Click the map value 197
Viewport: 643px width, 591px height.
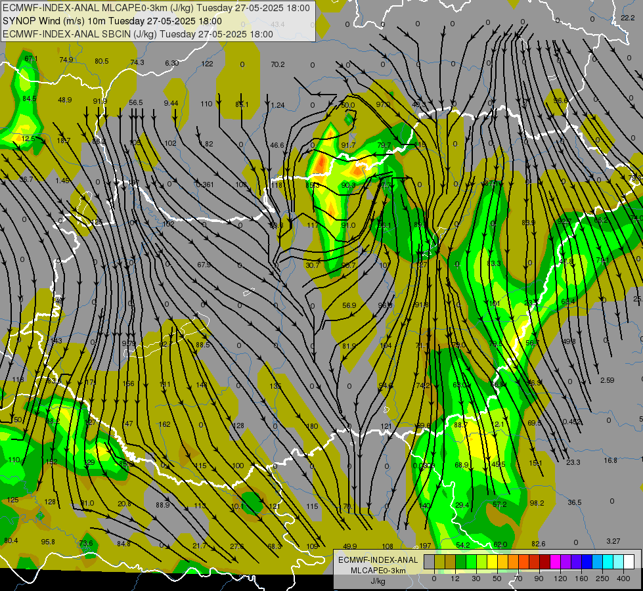(425, 546)
